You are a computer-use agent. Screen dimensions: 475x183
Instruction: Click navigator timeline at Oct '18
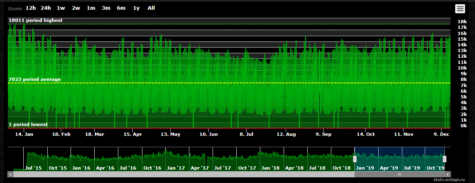coord(342,168)
